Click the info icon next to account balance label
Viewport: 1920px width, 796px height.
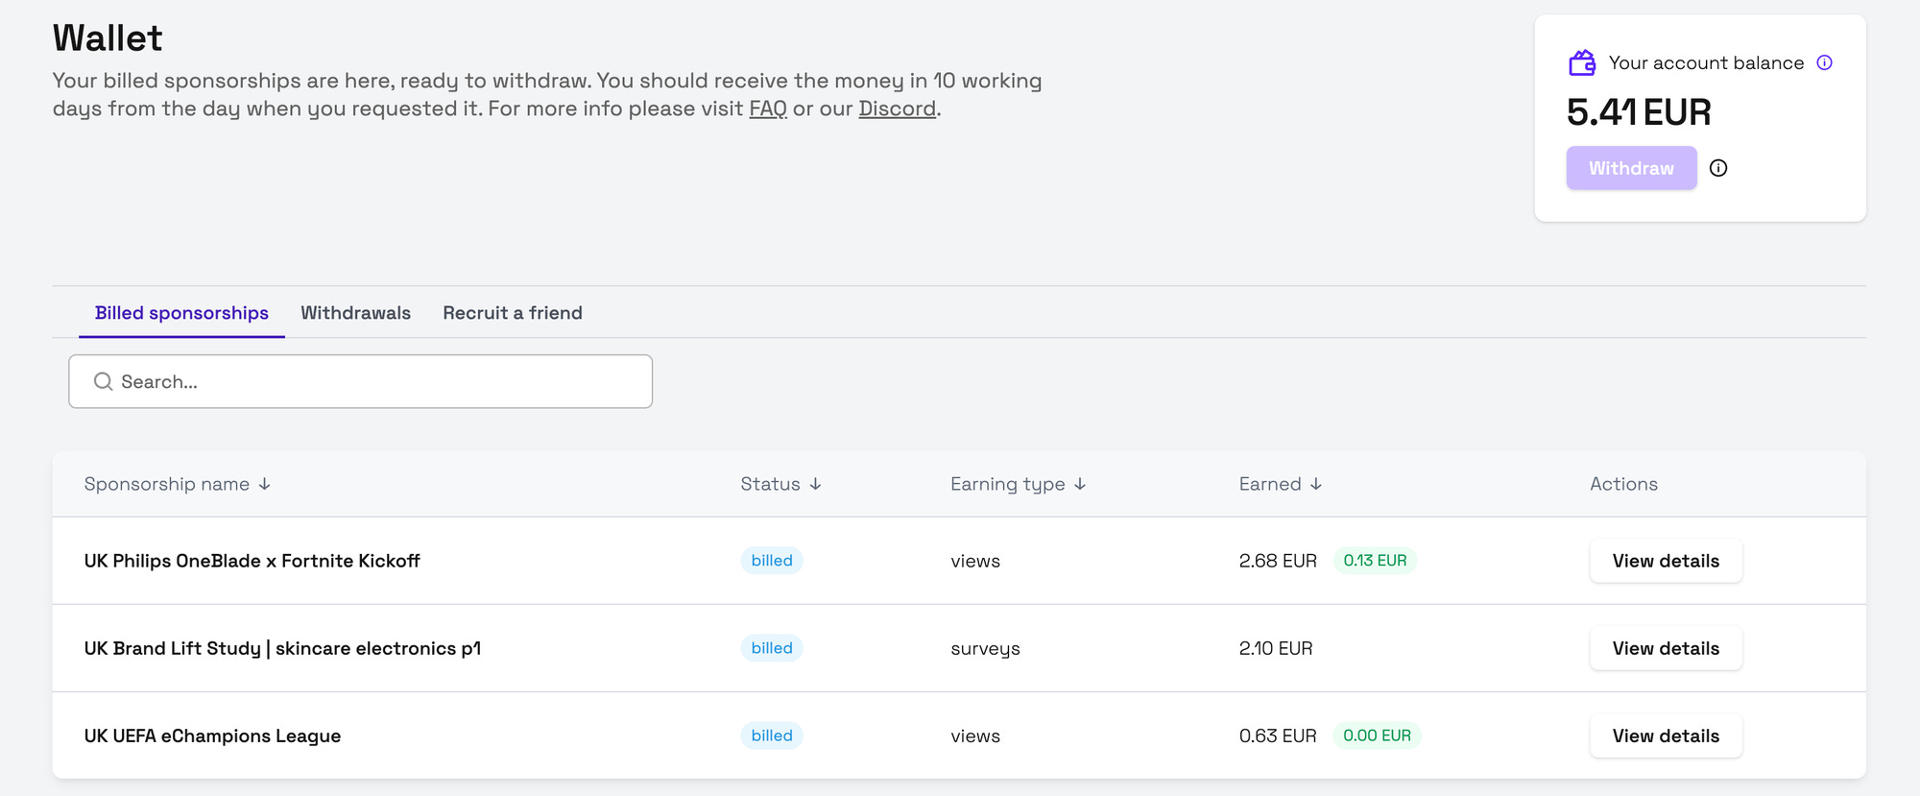(1825, 63)
